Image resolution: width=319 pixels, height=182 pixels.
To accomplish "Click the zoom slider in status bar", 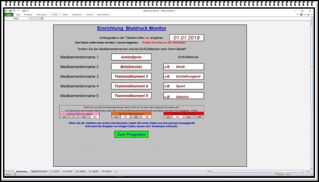I will (302, 174).
